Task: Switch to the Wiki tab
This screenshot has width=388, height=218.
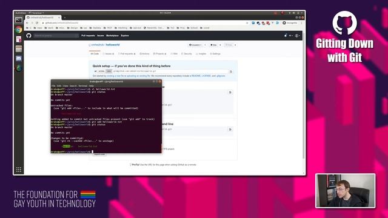Action: (x=174, y=54)
